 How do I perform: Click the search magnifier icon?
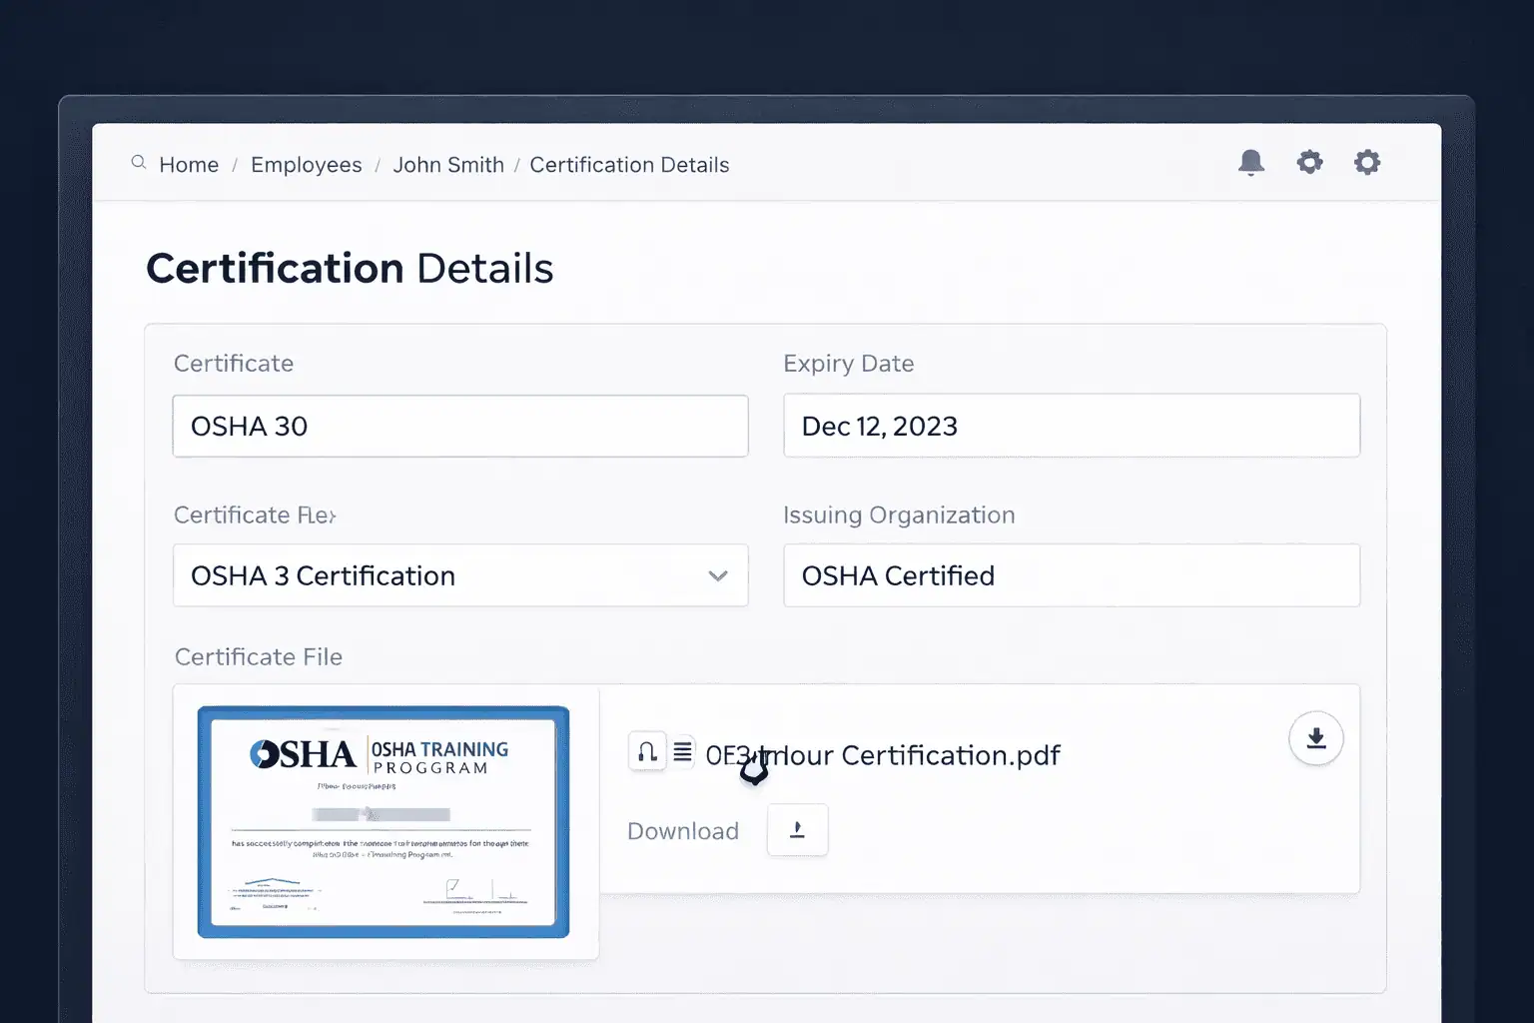(139, 162)
